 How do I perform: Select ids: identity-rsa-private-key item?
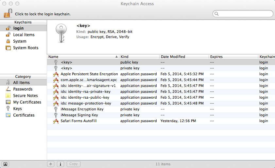(161, 91)
